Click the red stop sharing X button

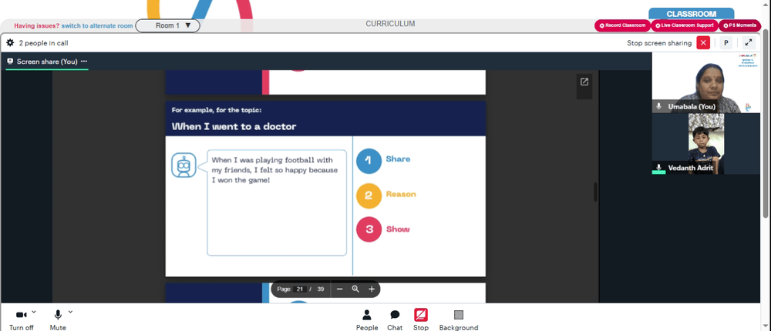click(x=703, y=43)
